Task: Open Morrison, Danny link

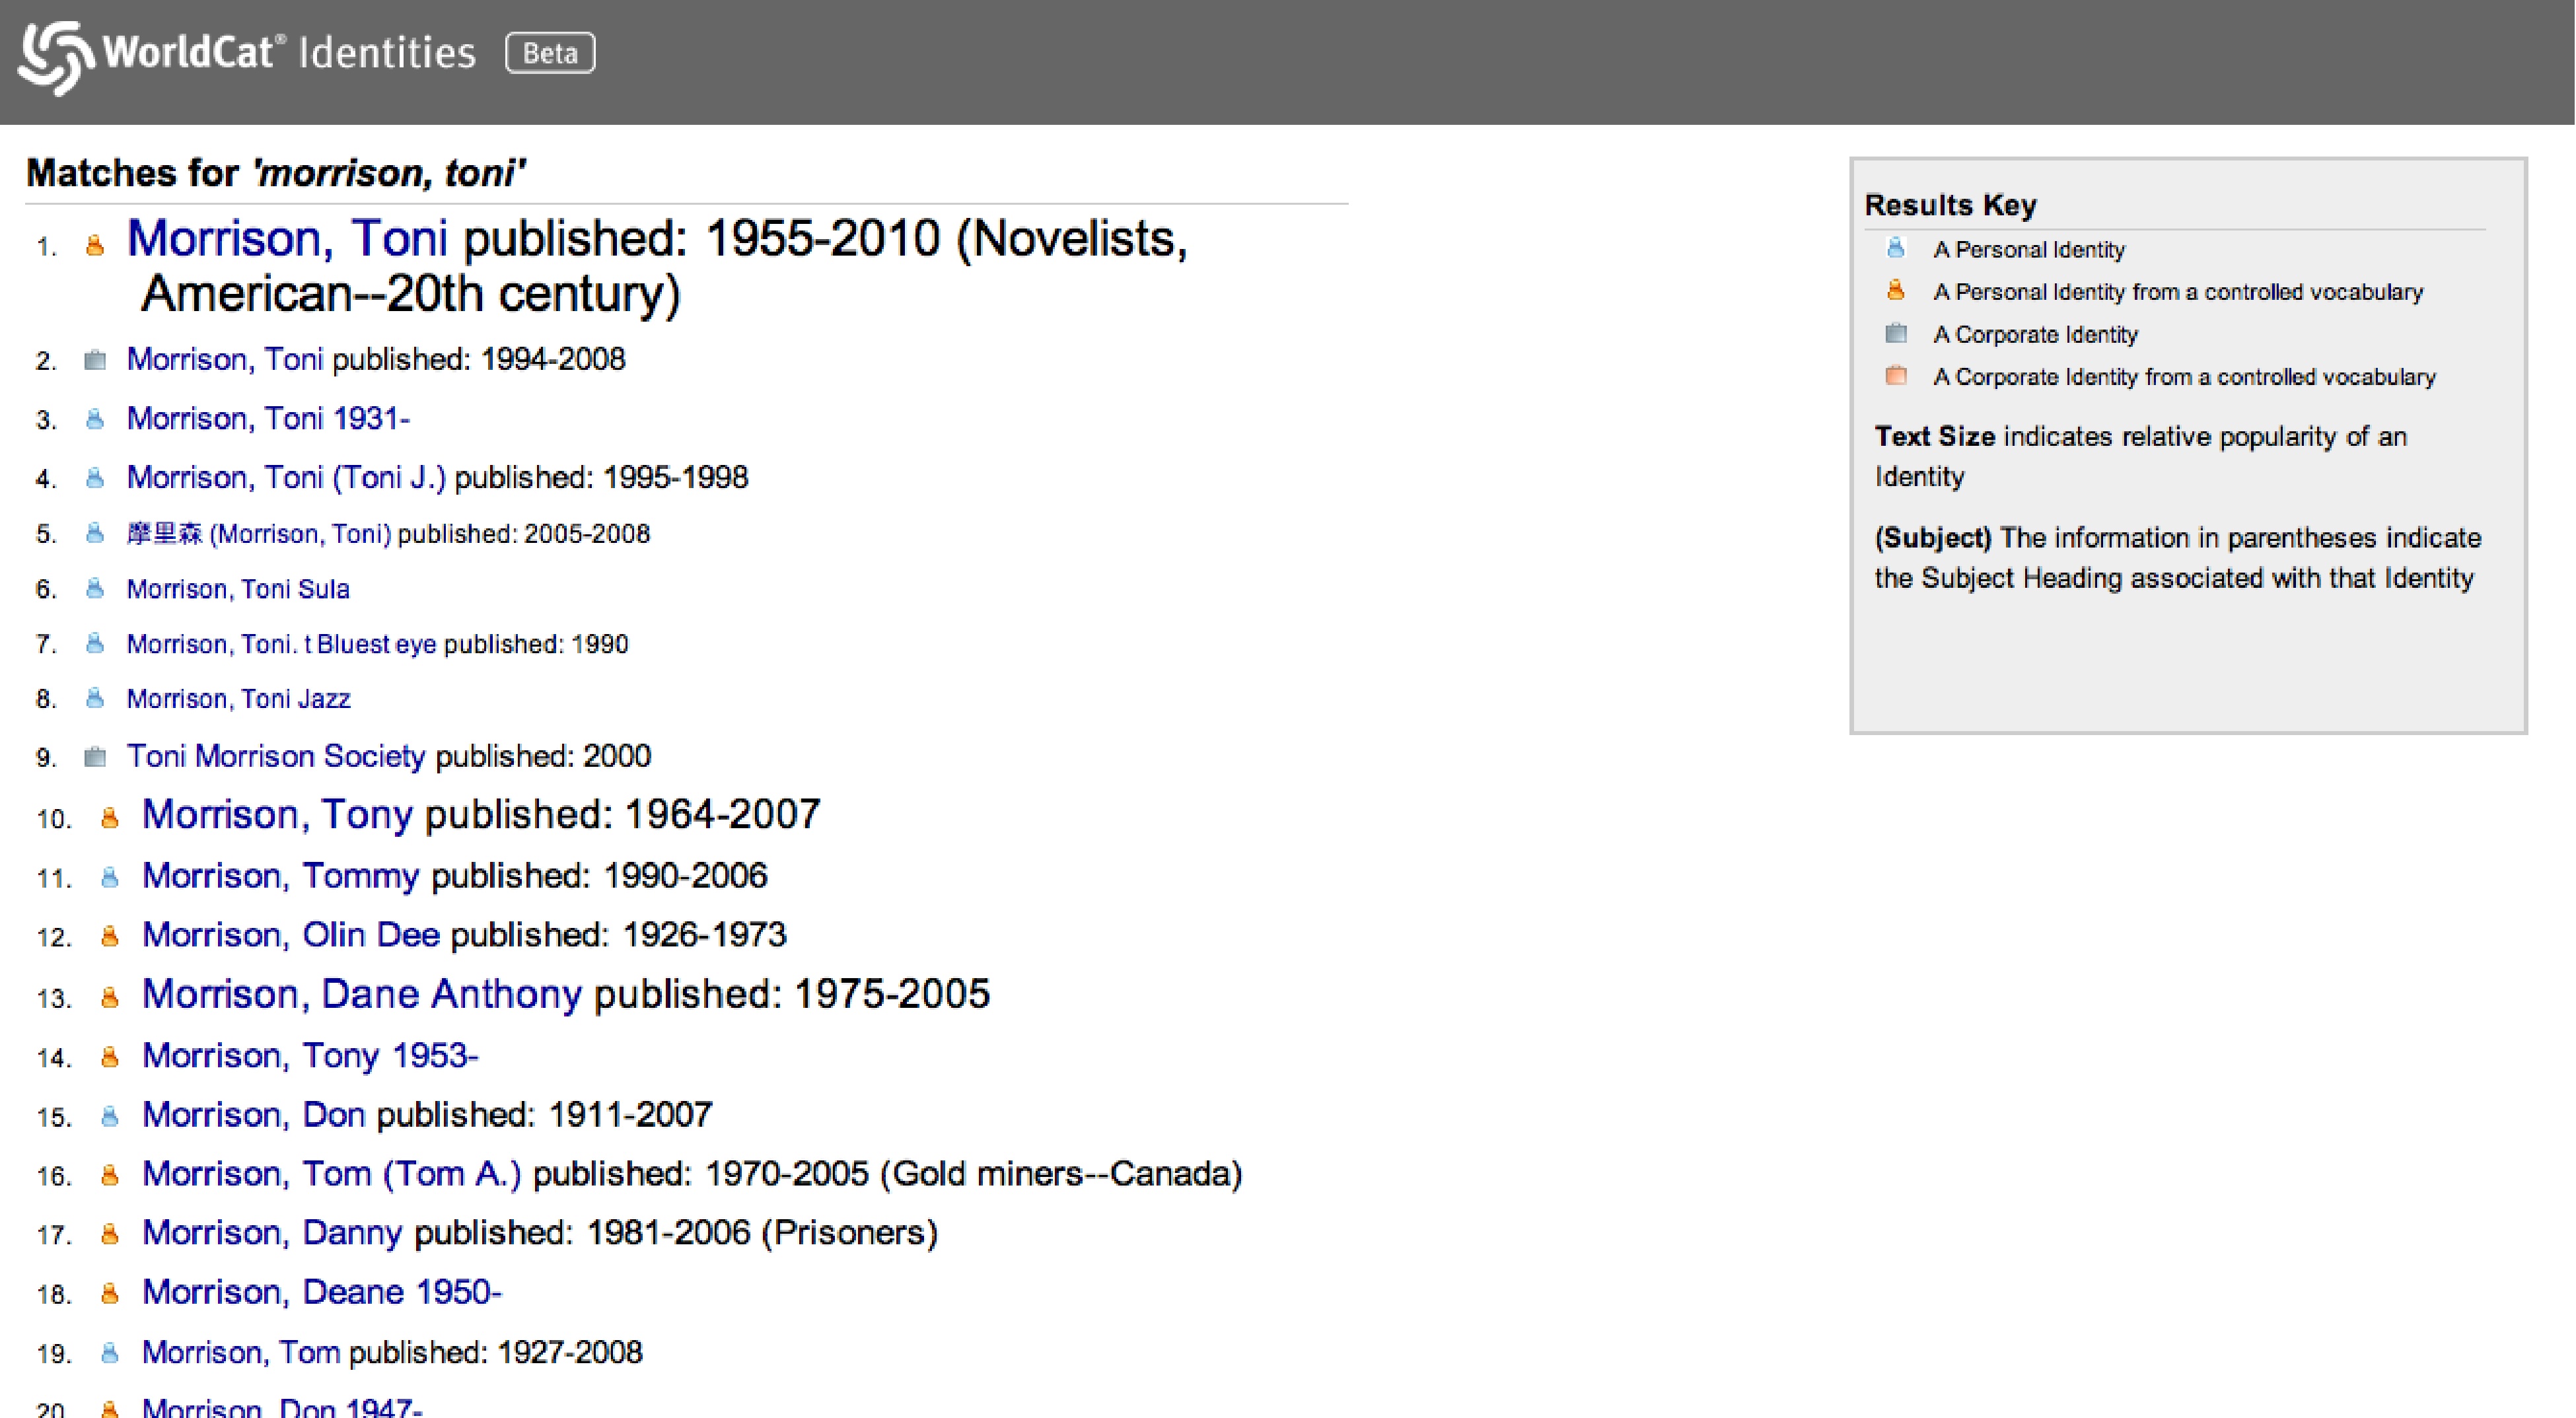Action: click(272, 1232)
